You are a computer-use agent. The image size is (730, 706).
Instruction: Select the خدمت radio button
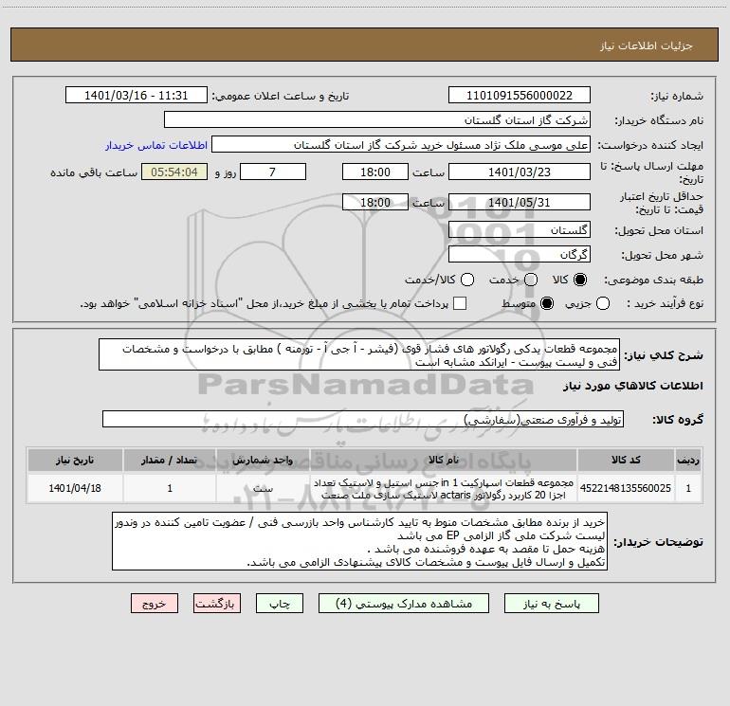[531, 280]
